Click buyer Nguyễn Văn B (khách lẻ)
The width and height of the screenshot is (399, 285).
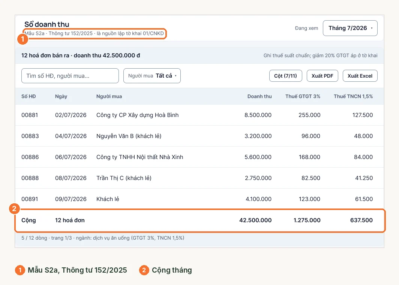coord(129,136)
